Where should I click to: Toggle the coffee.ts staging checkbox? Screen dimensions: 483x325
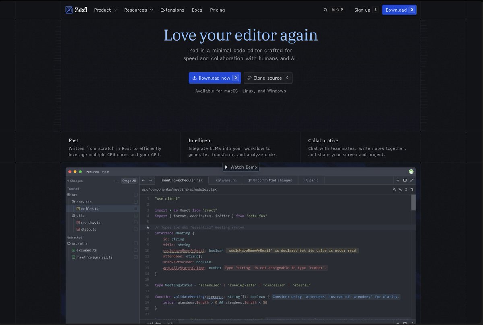coord(136,209)
